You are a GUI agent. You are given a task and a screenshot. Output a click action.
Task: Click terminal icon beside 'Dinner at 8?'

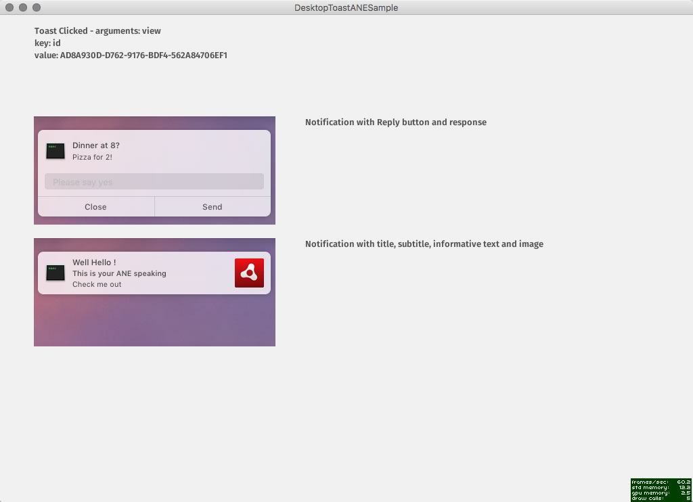pos(55,151)
